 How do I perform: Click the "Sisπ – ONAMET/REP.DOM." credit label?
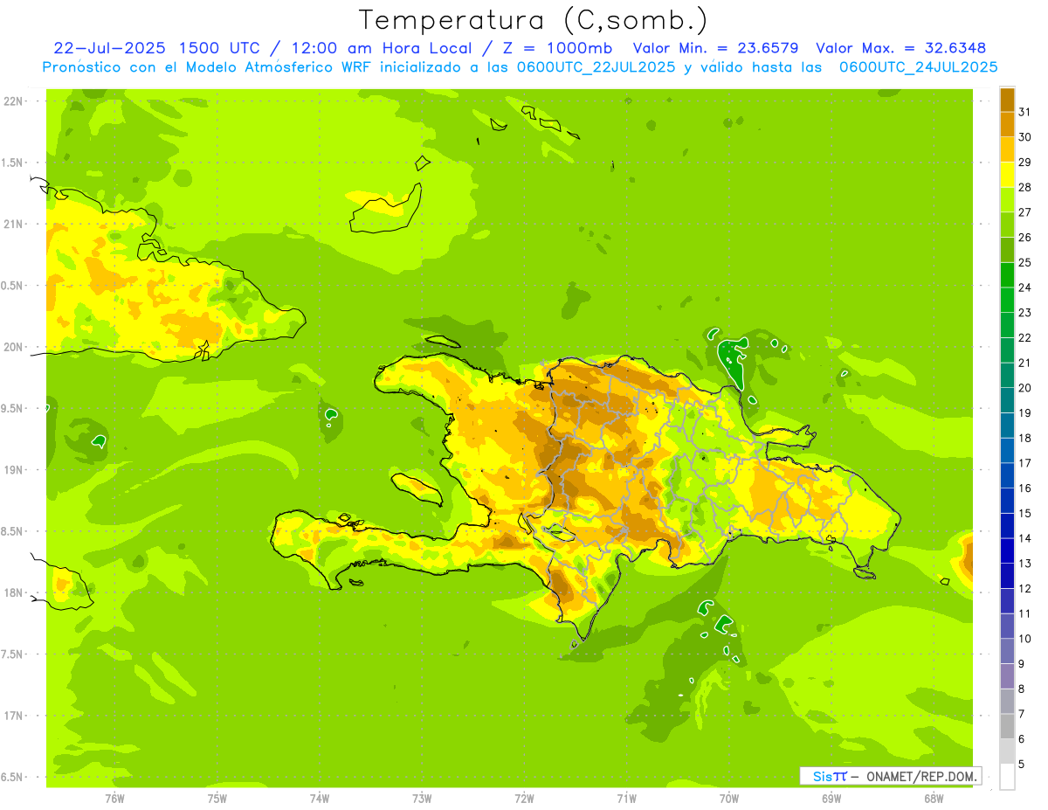pos(891,776)
